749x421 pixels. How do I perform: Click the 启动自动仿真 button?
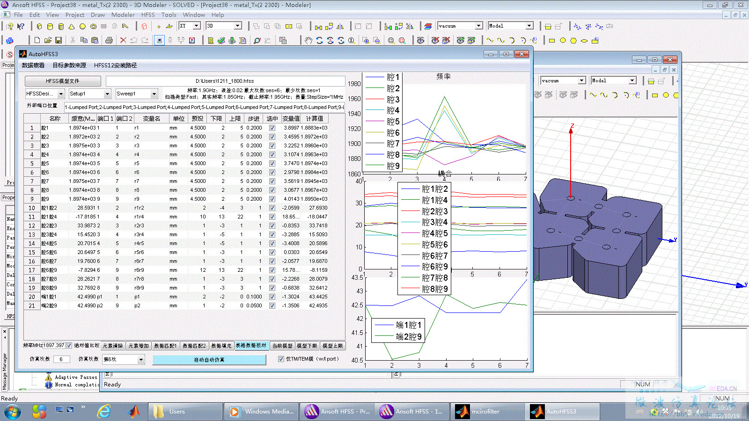pyautogui.click(x=209, y=360)
